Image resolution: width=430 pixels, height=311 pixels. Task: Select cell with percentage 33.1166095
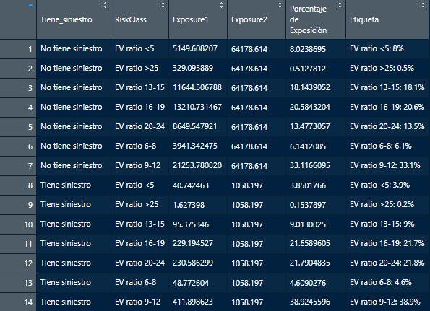316,166
